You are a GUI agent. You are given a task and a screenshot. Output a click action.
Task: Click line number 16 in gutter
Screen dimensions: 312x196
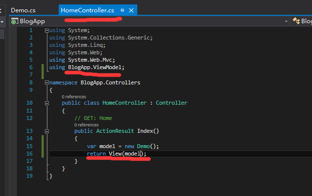30,154
